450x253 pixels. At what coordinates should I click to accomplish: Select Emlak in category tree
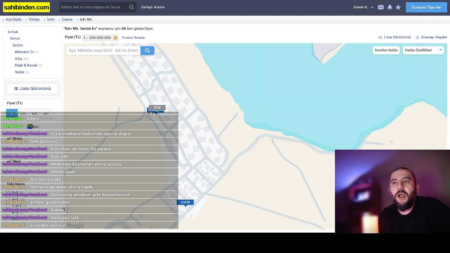coord(13,32)
